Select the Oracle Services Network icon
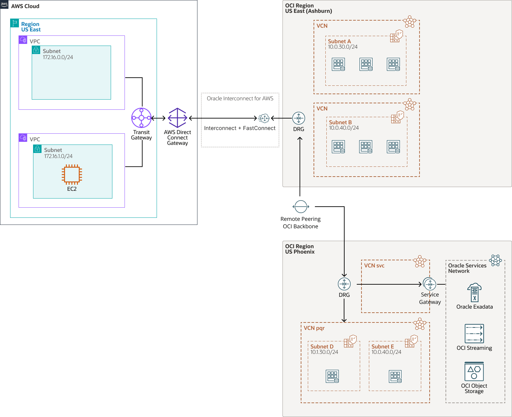 tap(495, 260)
